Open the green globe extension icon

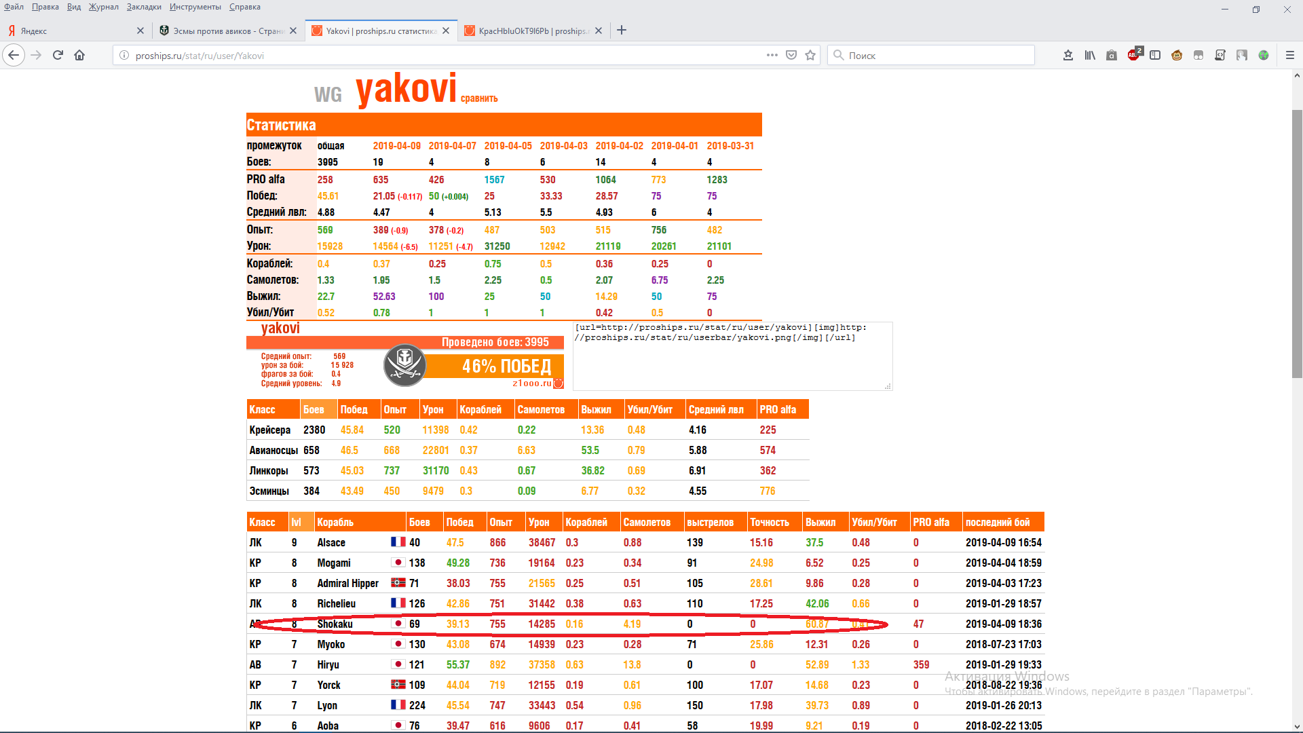(x=1264, y=55)
